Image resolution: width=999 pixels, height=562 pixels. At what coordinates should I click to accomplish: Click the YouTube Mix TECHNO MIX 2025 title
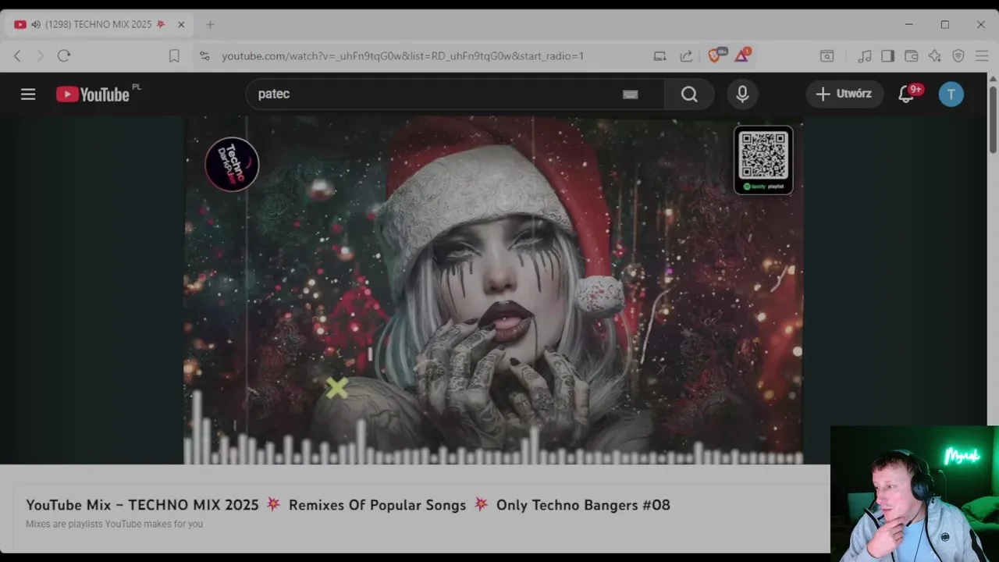point(348,505)
